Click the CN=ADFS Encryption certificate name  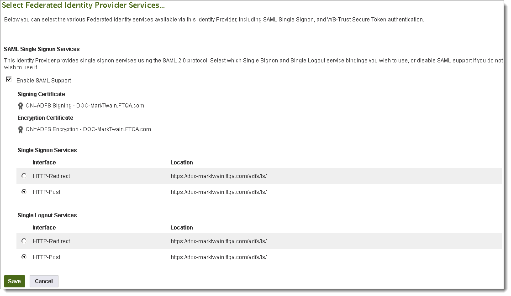coord(89,129)
